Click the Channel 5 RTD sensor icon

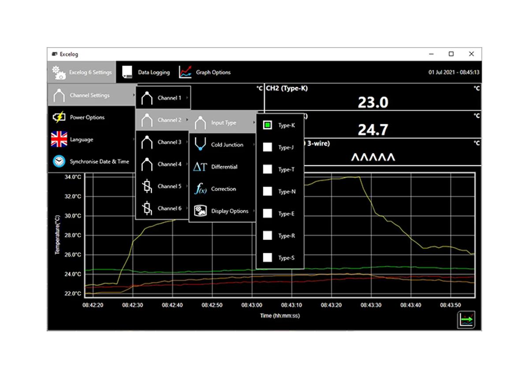click(147, 187)
